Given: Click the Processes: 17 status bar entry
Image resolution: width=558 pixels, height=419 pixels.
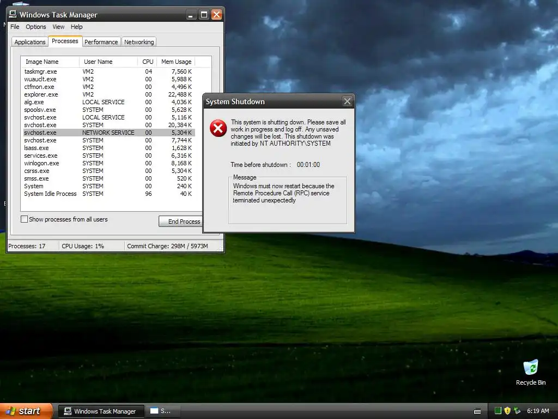Looking at the screenshot, I should [x=27, y=246].
